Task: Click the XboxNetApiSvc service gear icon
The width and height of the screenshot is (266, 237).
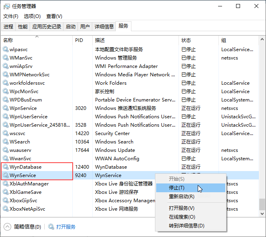Action: [x=6, y=209]
